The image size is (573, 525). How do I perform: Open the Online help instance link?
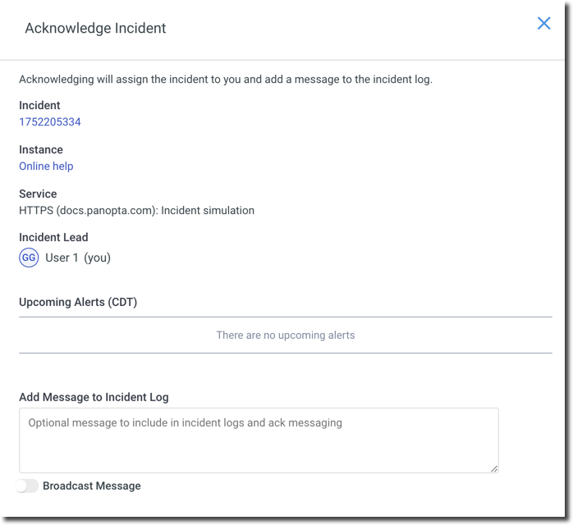click(46, 167)
